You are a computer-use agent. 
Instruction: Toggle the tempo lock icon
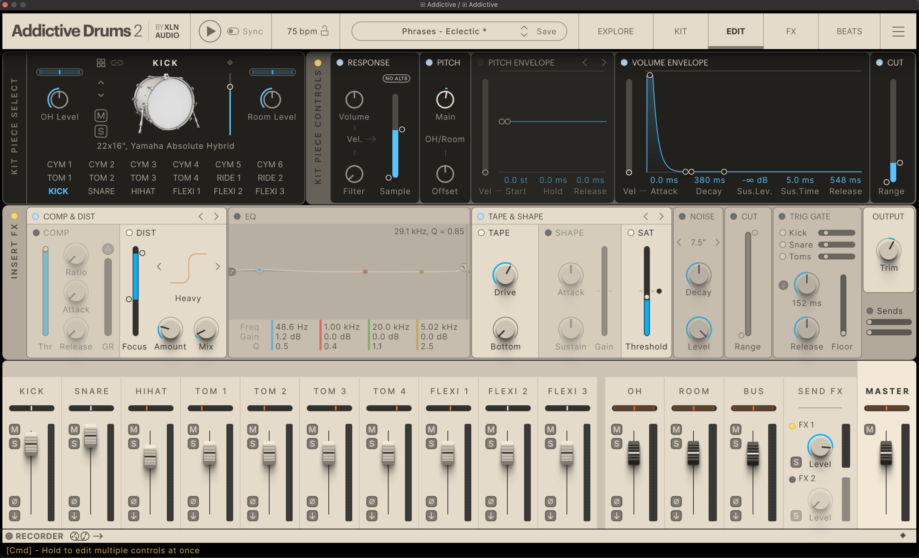[x=325, y=31]
